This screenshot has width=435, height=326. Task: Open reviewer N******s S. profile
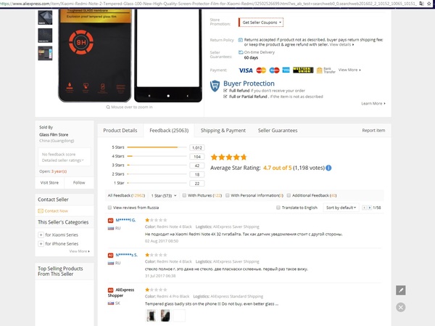coord(126,255)
